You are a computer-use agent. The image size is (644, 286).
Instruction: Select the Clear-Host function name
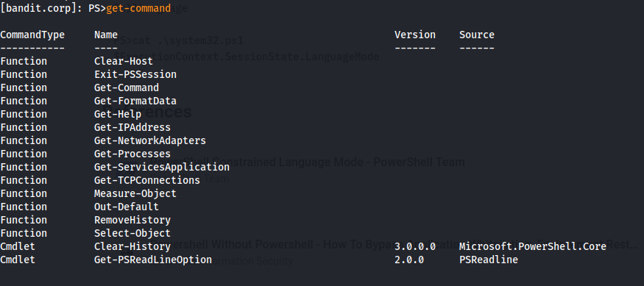point(124,61)
